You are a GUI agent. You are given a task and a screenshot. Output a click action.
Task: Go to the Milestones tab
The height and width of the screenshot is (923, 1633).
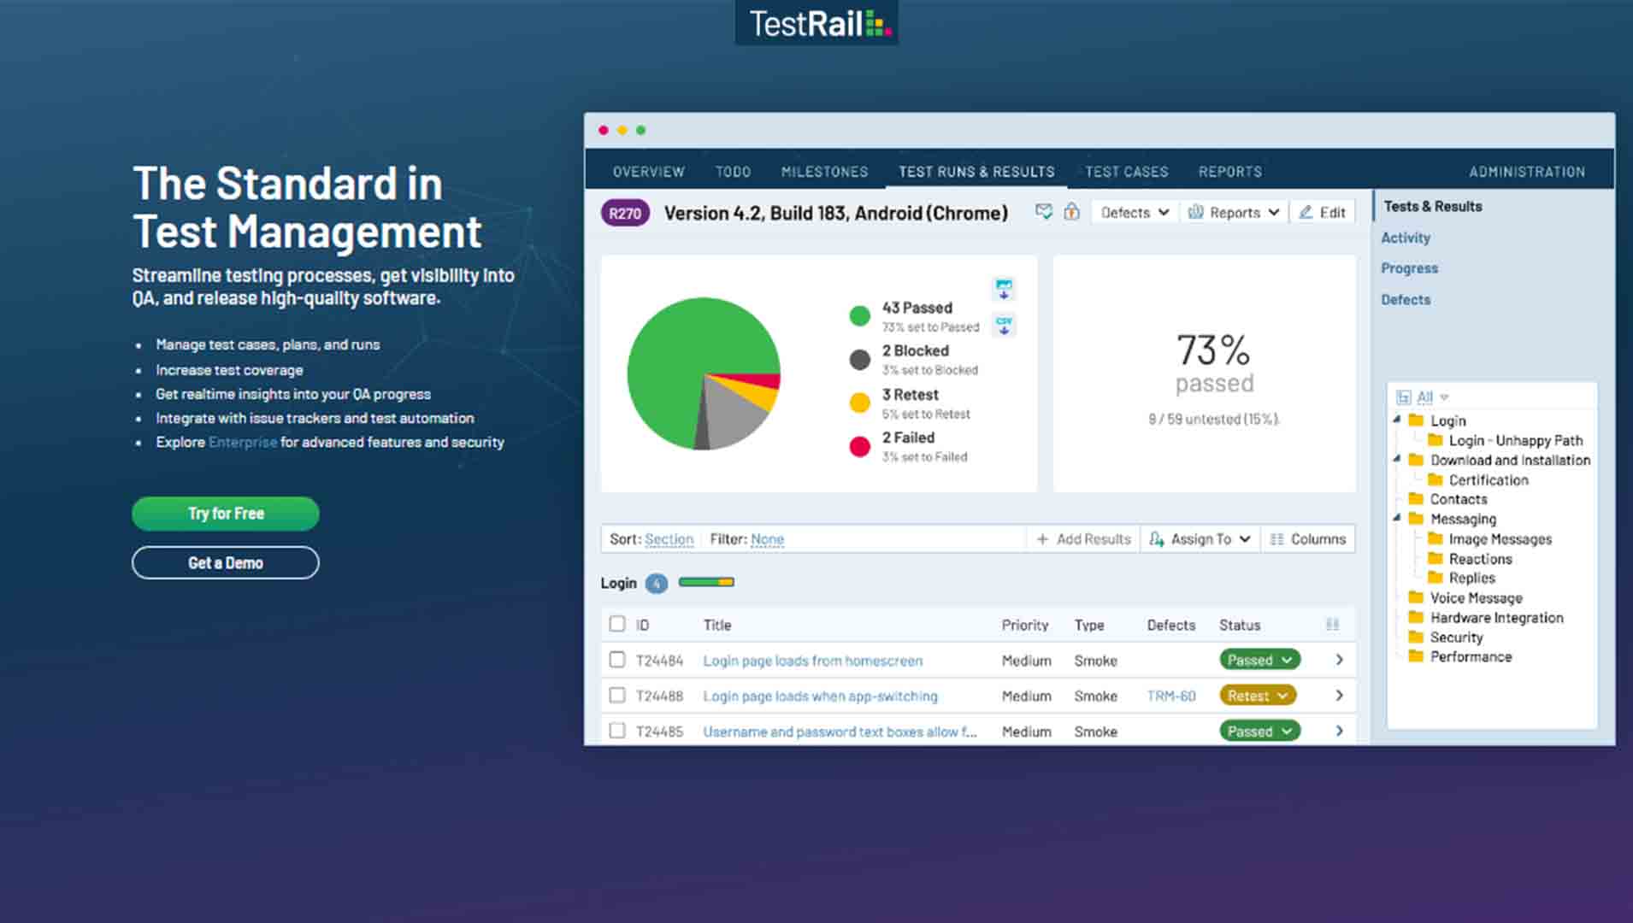(x=824, y=172)
